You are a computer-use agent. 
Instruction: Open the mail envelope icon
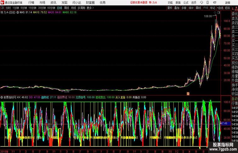click(x=215, y=3)
